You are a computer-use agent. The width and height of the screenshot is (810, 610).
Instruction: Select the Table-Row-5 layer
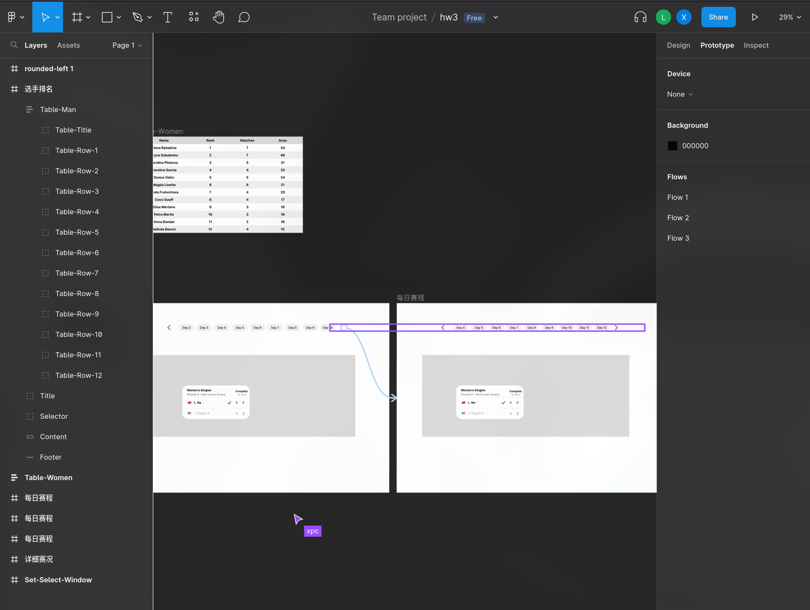pos(77,232)
